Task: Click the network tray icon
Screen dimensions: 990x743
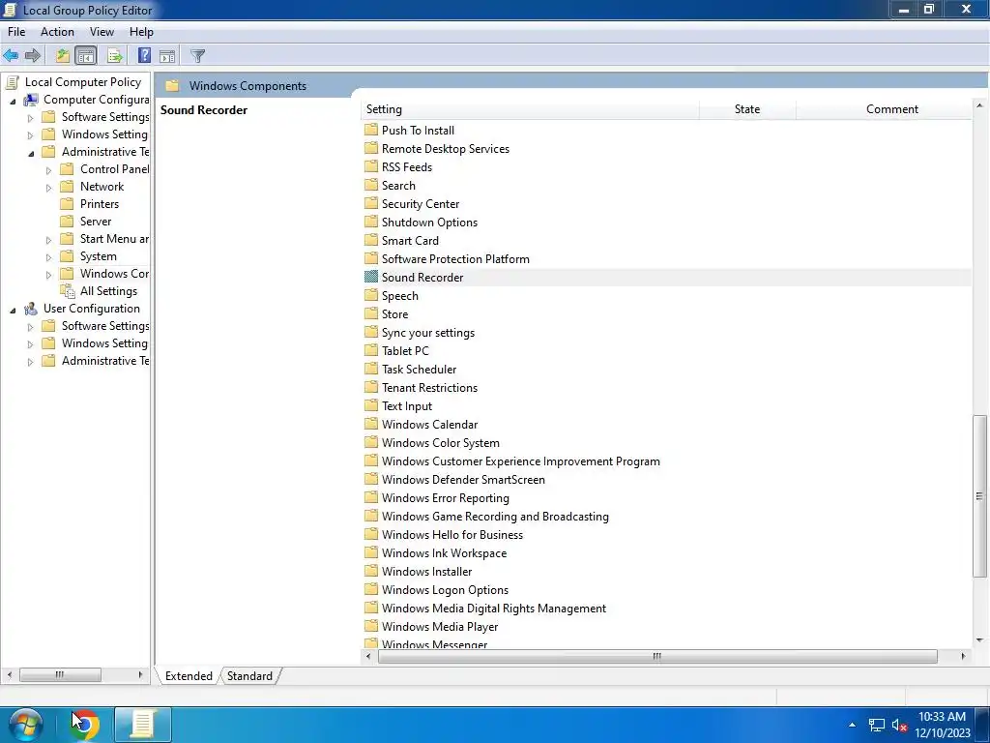Action: 876,726
